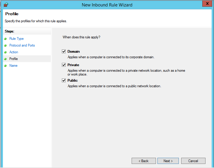Click the green bullet beside Profile step
The height and width of the screenshot is (168, 214).
point(5,59)
